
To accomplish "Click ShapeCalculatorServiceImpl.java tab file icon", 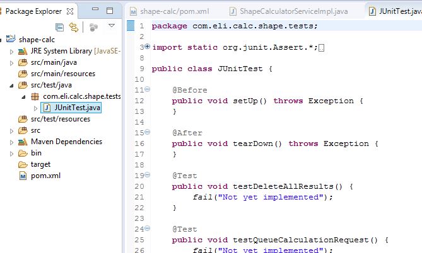I will [233, 11].
